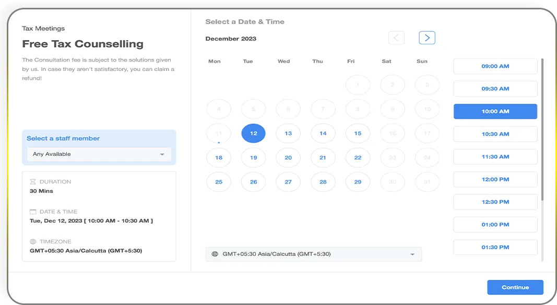
Task: Choose the 01:30 PM slot
Action: tap(495, 247)
